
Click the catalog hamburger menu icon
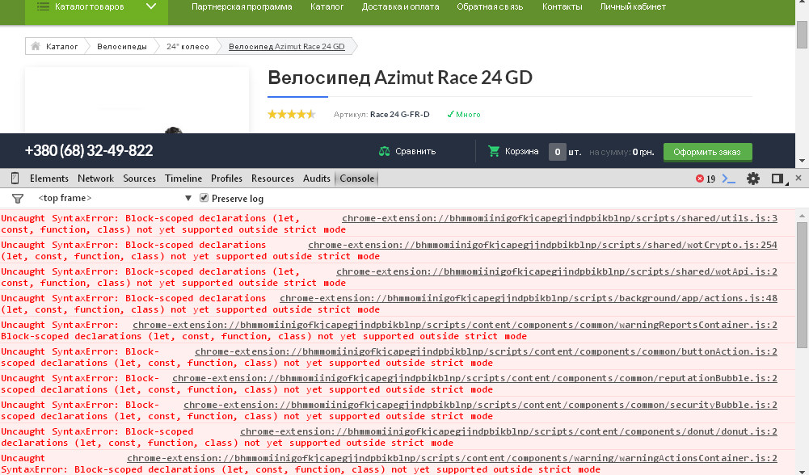click(x=44, y=6)
